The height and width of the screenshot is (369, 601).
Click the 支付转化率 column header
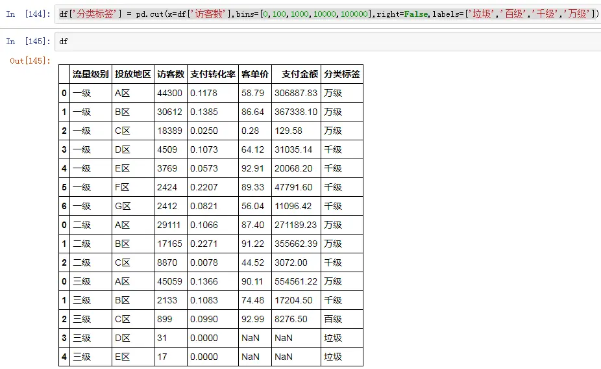tap(213, 74)
